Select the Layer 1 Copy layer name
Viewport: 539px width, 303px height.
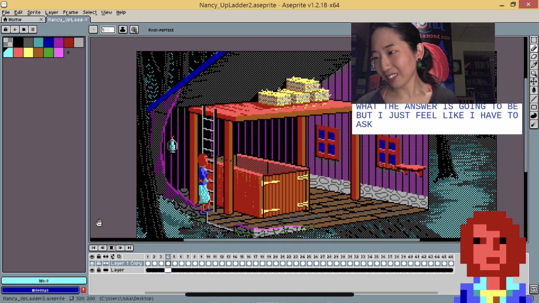126,263
